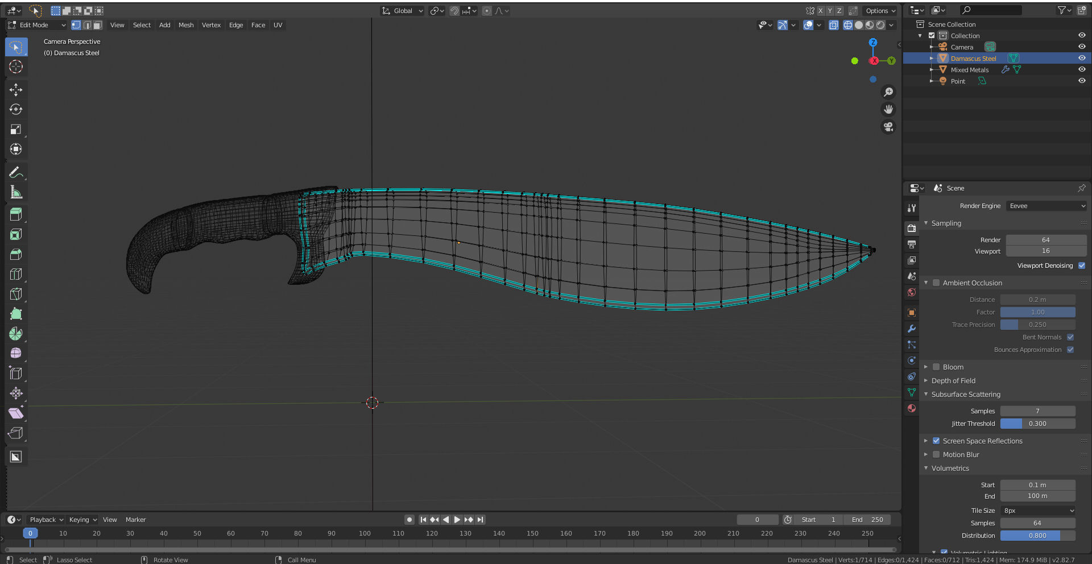The height and width of the screenshot is (564, 1092).
Task: Open the Edit Mode dropdown
Action: point(37,25)
